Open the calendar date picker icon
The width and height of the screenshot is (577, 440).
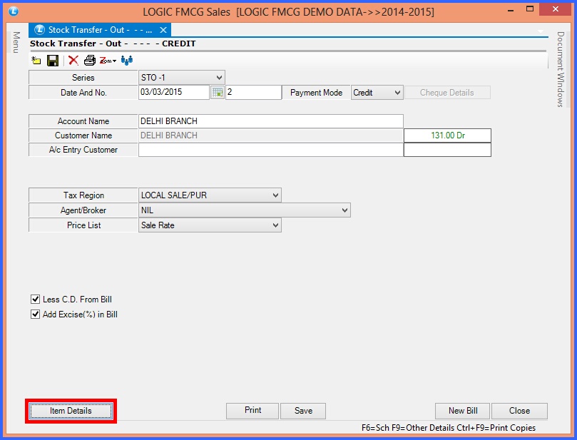pos(218,93)
